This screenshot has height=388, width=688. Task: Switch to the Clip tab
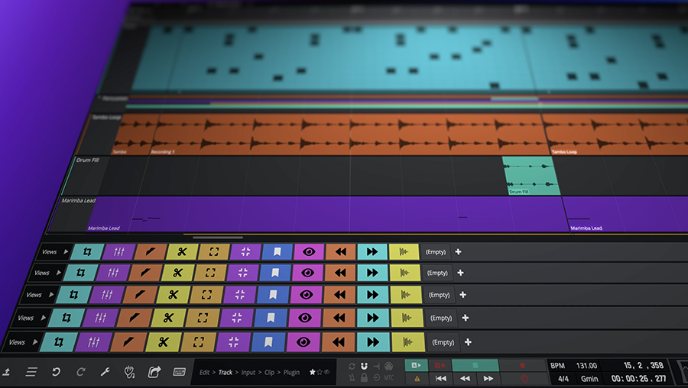[x=269, y=372]
